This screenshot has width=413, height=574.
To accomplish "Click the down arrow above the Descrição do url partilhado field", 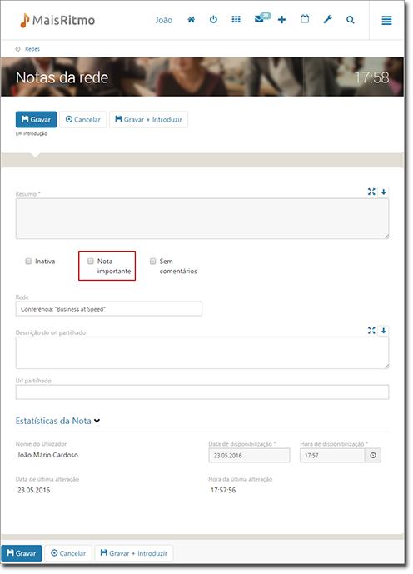I will coord(383,331).
